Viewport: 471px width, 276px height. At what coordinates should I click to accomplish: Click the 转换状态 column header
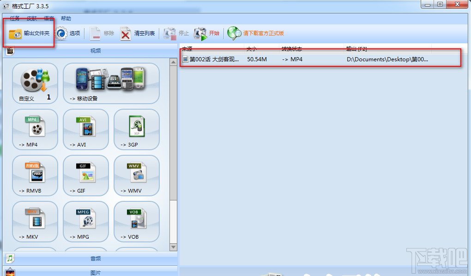tap(312, 48)
